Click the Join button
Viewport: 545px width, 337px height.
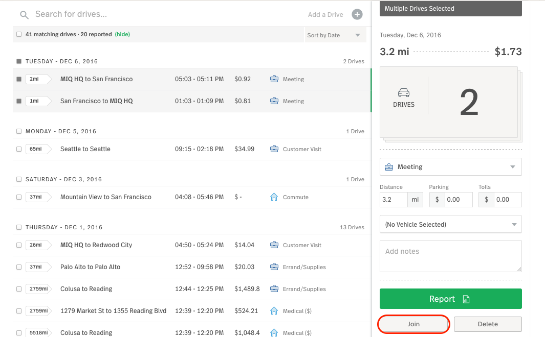click(413, 324)
